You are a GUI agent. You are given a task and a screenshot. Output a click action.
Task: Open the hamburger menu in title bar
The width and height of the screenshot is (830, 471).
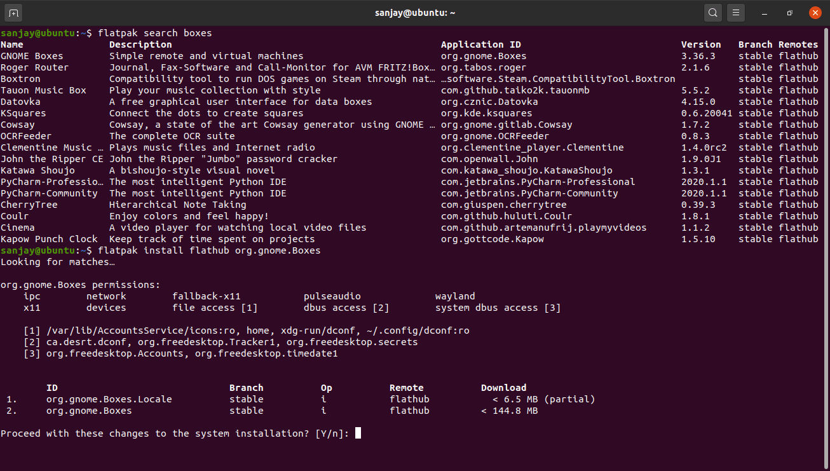click(735, 13)
